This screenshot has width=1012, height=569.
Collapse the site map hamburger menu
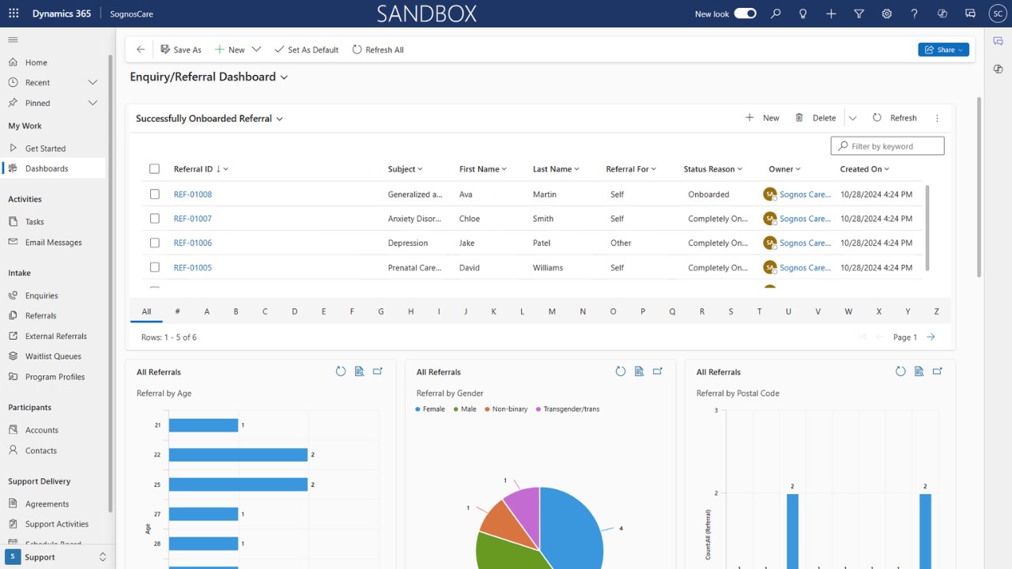tap(13, 40)
